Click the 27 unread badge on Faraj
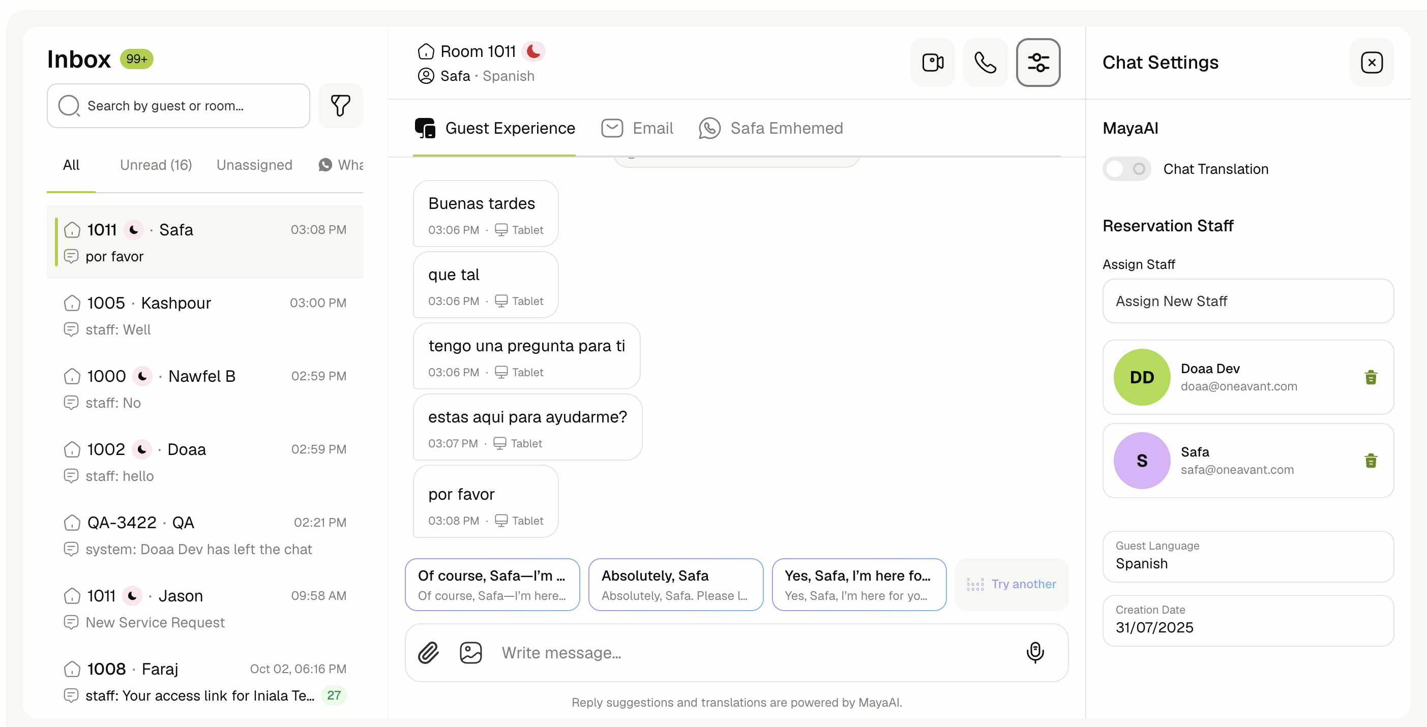 tap(334, 695)
